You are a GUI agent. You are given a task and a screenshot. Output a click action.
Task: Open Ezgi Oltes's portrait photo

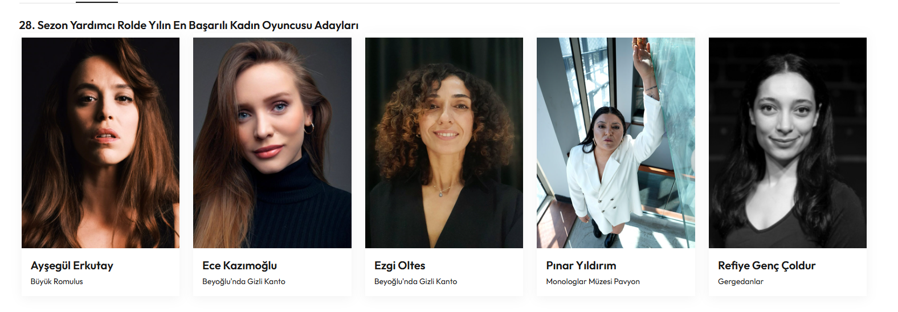[444, 143]
